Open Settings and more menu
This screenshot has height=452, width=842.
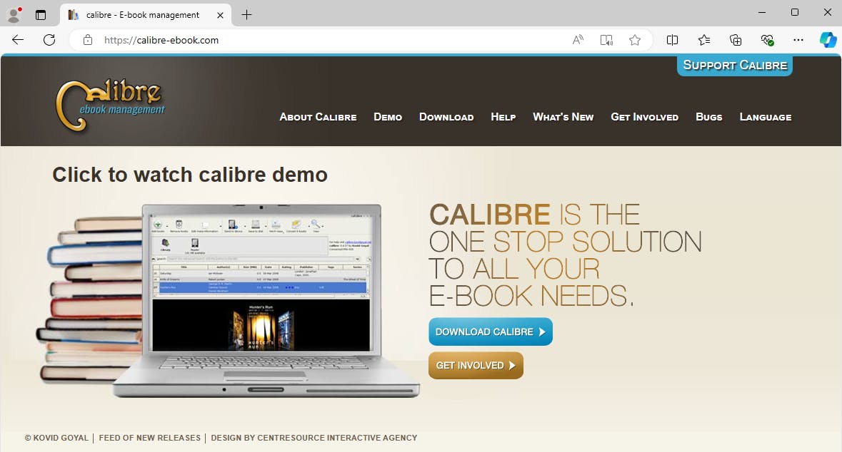coord(798,40)
